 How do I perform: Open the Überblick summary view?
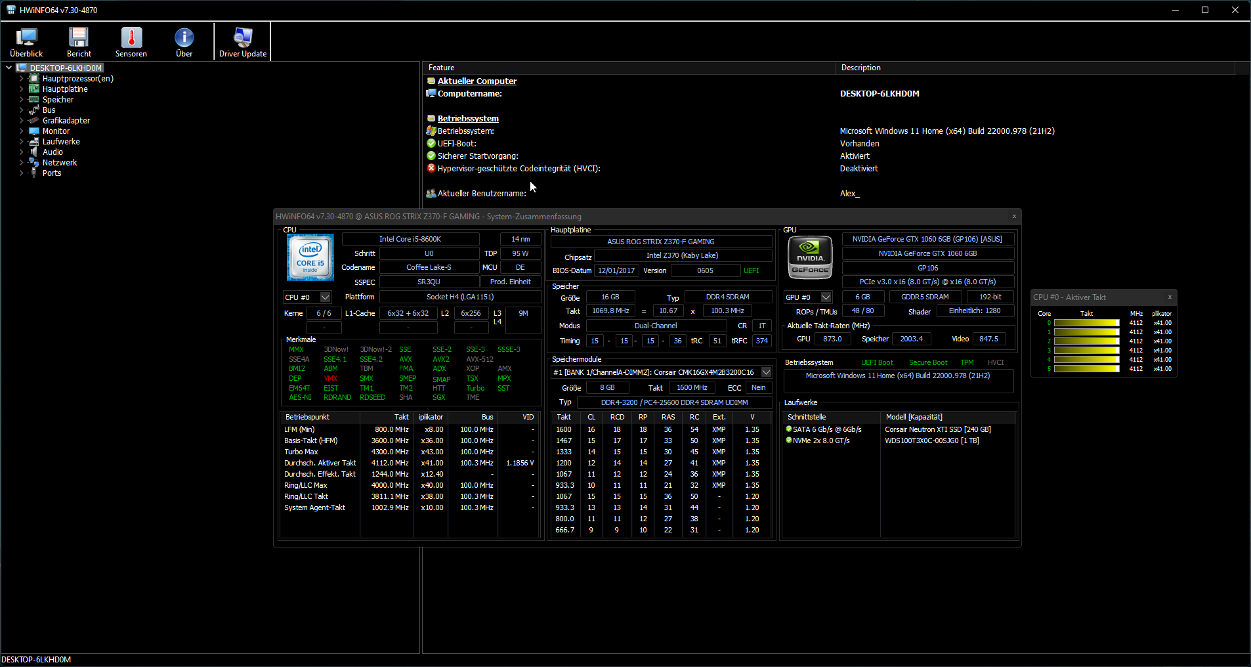[26, 43]
